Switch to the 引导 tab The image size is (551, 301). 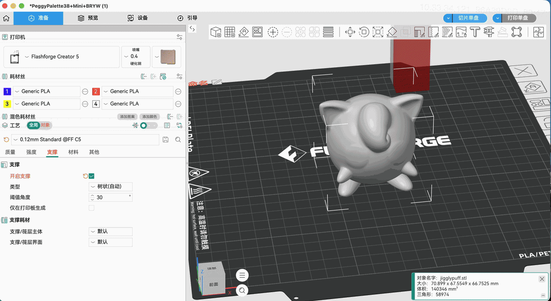coord(187,18)
